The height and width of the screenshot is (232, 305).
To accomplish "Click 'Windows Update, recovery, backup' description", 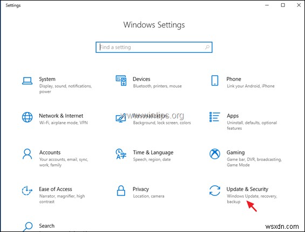I will pos(252,199).
